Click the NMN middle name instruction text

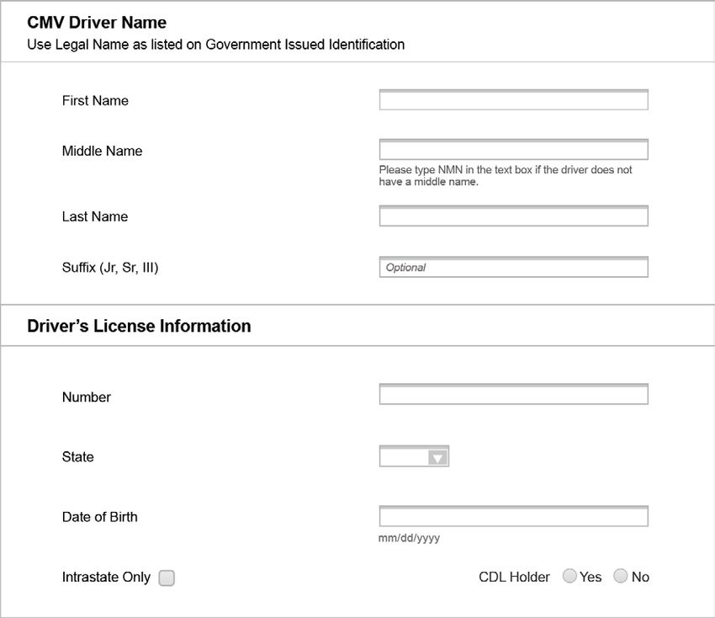point(506,176)
